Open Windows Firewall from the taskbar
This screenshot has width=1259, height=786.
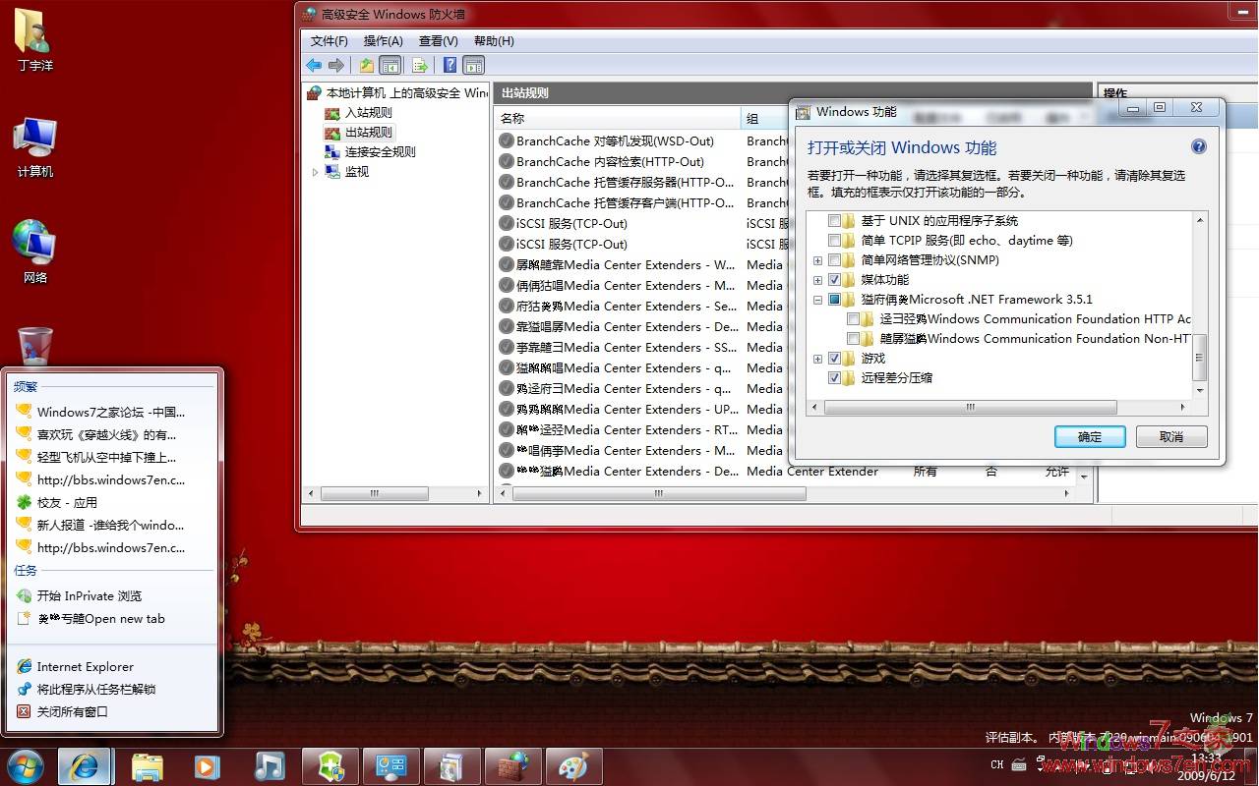[x=513, y=766]
